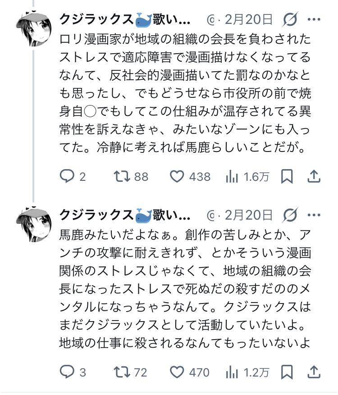Image resolution: width=338 pixels, height=395 pixels.
Task: View analytics of the 1.6万 views tweet
Action: pos(232,177)
